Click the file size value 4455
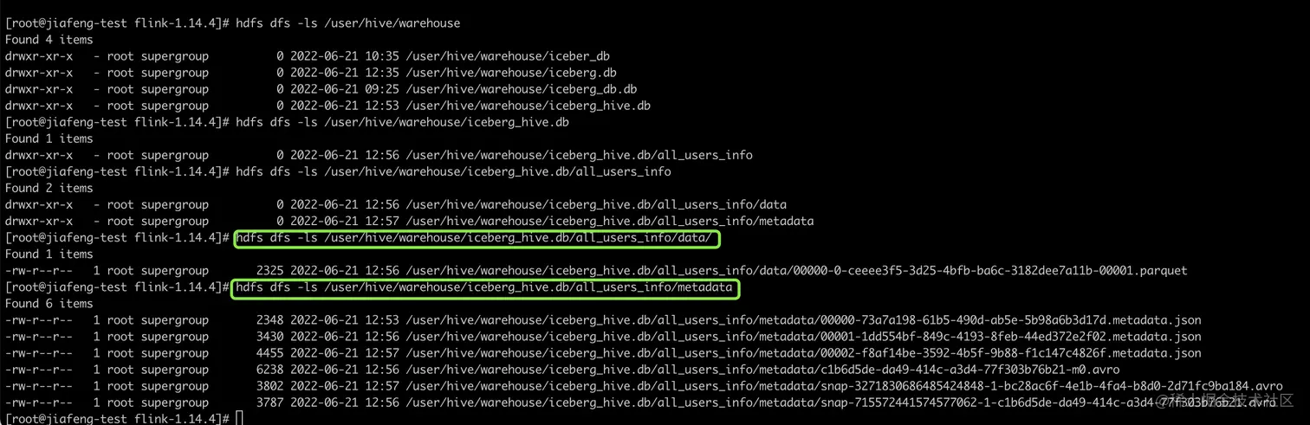Screen dimensions: 1310x425 pos(269,353)
